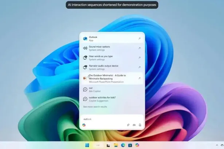This screenshot has height=149, width=224.
Task: Expand the system tray hidden icons chevron
Action: click(x=217, y=145)
